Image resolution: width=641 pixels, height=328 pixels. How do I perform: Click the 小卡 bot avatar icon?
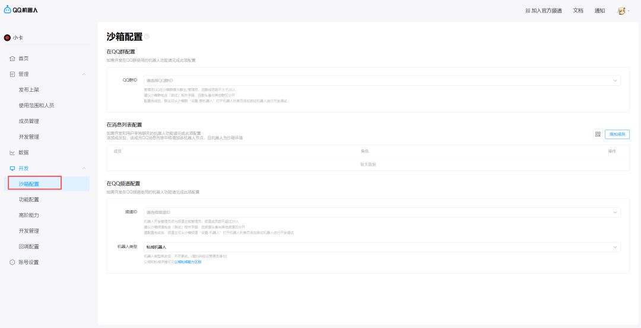click(x=7, y=37)
